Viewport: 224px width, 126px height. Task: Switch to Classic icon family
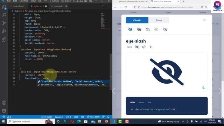[x=137, y=20]
